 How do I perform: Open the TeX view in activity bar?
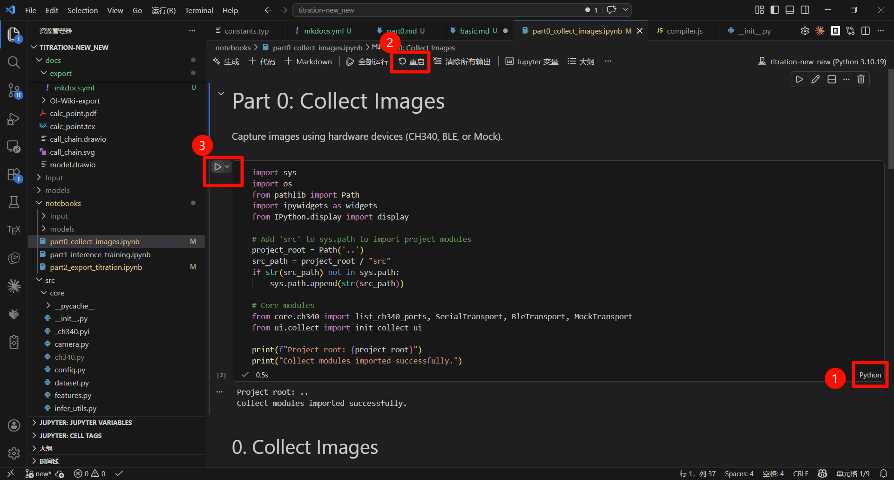coord(14,230)
